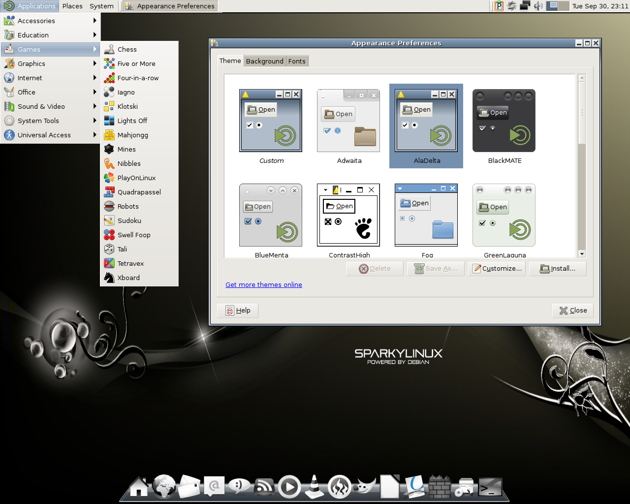Switch to the Background tab
The width and height of the screenshot is (630, 504).
click(x=265, y=61)
